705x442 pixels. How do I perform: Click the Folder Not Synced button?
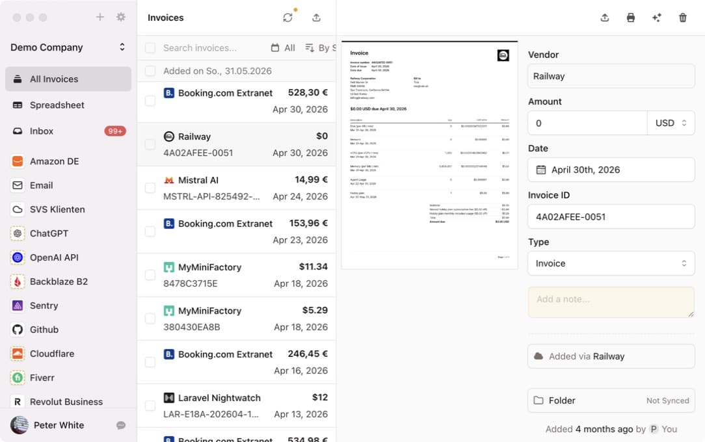[611, 400]
